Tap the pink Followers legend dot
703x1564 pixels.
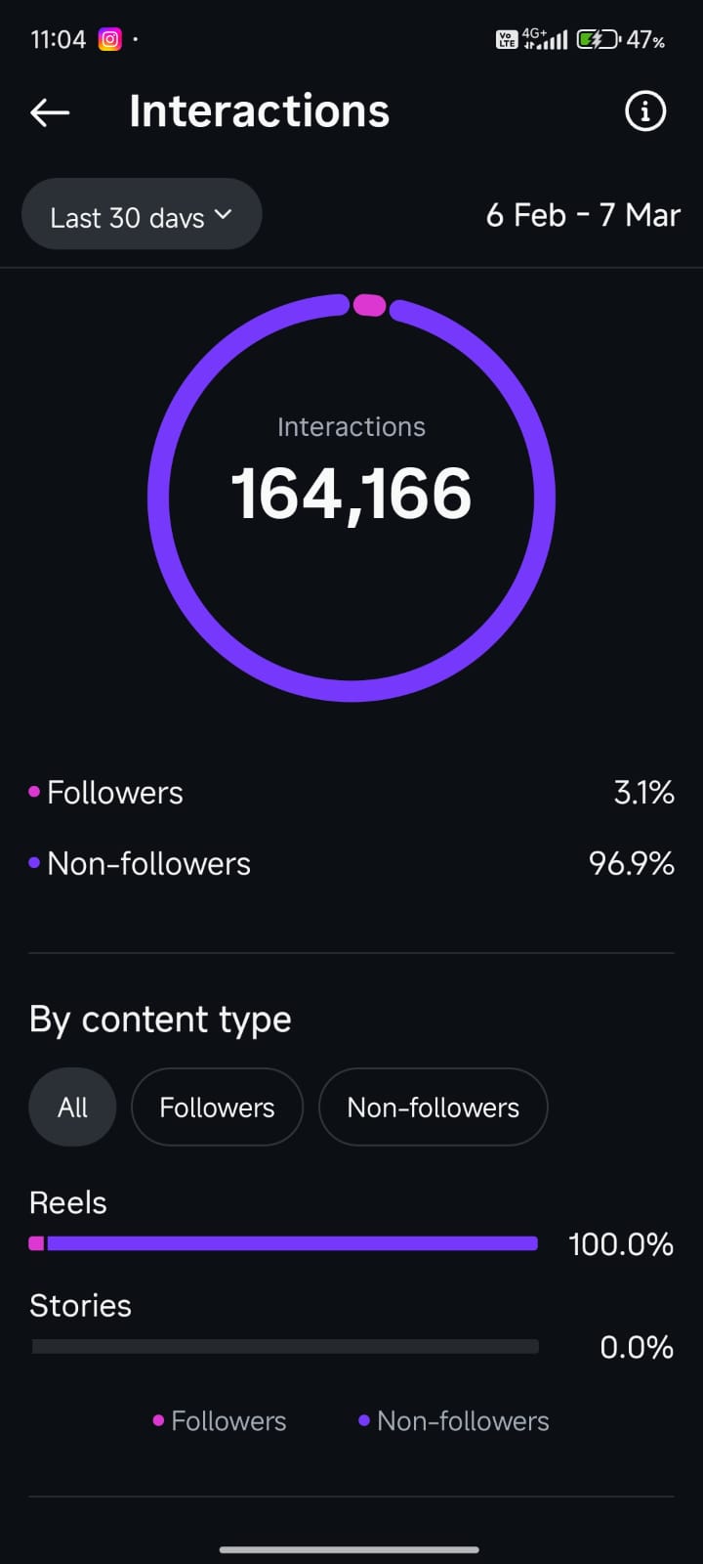point(34,792)
